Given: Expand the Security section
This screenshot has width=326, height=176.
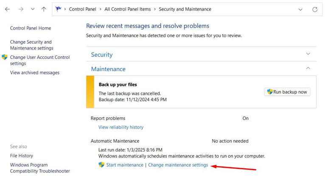Looking at the screenshot, I should [x=308, y=54].
